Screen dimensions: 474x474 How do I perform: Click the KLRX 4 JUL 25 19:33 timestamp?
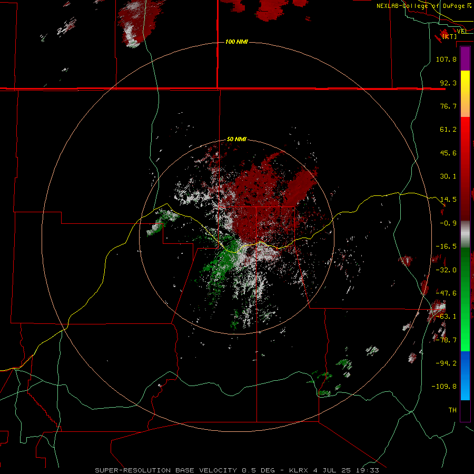point(334,470)
